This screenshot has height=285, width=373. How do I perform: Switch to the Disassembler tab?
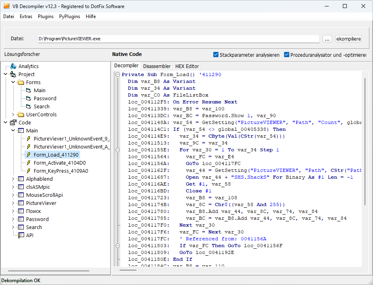157,66
